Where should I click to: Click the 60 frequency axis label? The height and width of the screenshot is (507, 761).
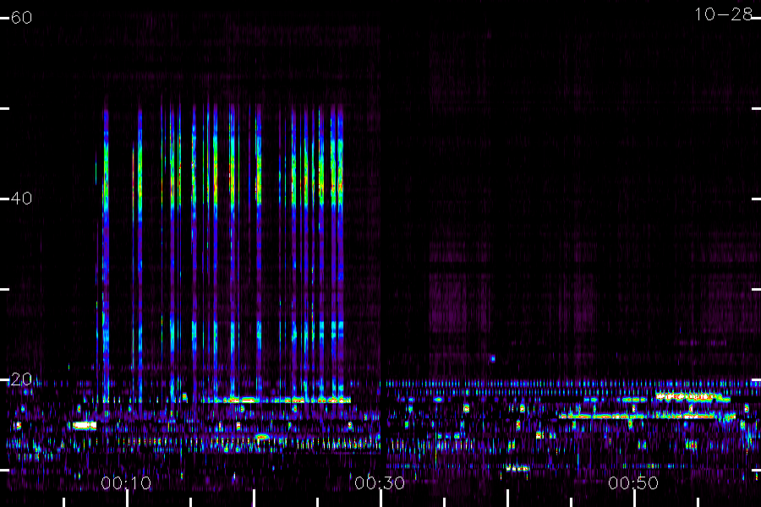[21, 18]
